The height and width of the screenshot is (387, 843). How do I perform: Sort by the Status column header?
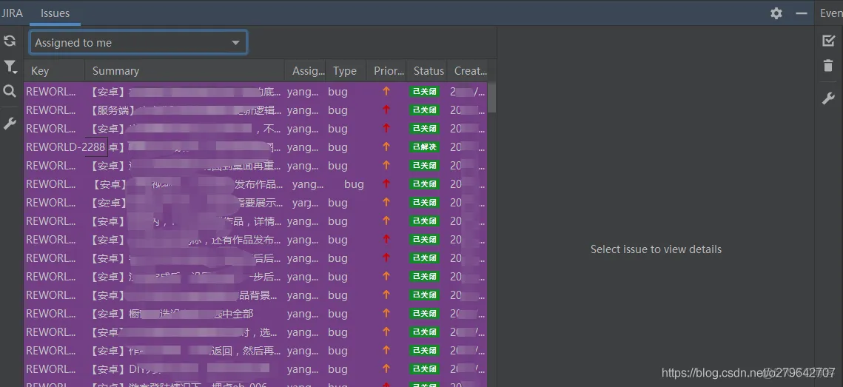(429, 71)
